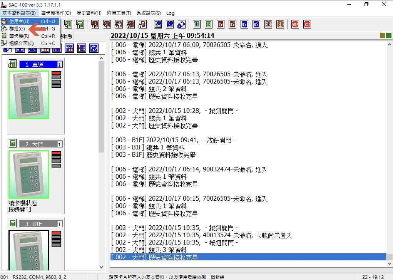This screenshot has width=393, height=280.
Task: Open the 歷史資料(H) menu
Action: [89, 13]
